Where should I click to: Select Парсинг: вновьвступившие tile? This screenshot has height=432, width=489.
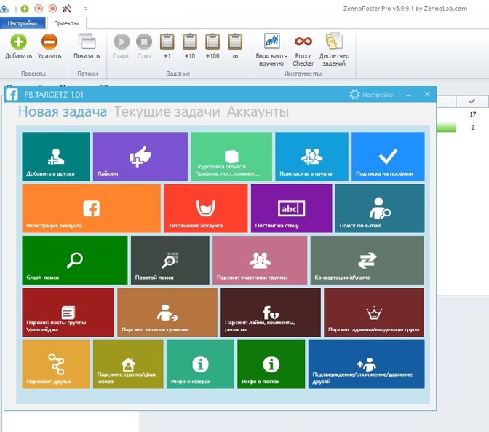click(x=167, y=313)
